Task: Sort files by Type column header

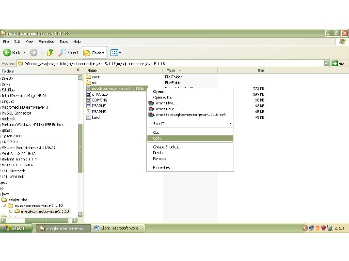Action: tap(190, 71)
